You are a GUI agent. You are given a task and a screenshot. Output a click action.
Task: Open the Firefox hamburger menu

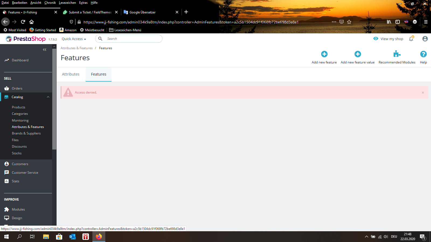[426, 22]
